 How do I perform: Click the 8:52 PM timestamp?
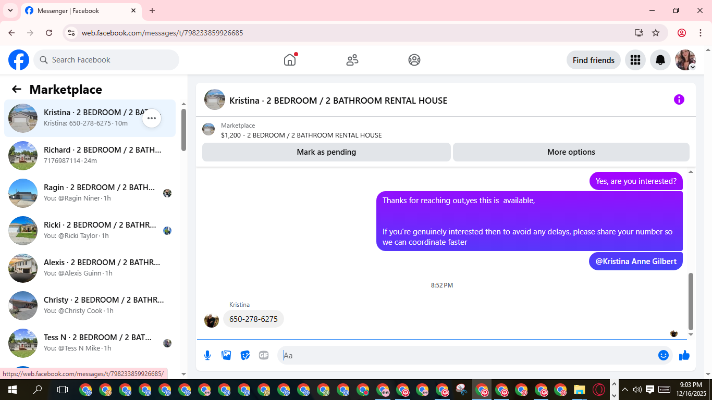click(442, 285)
